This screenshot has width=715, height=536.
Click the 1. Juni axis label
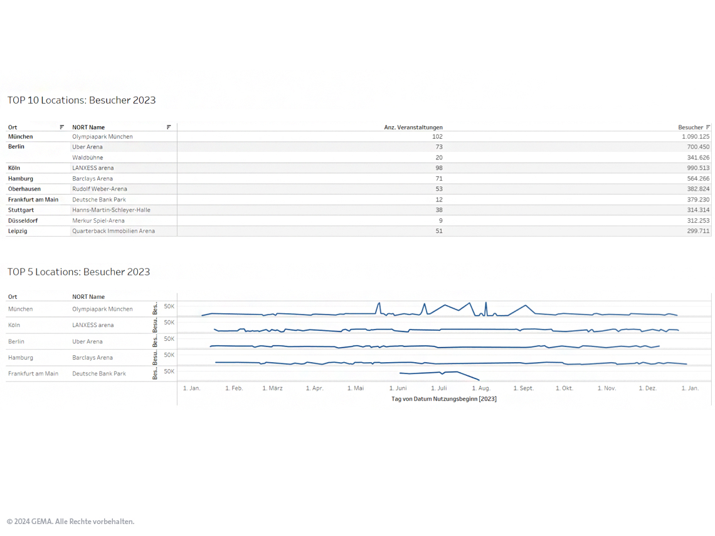click(x=398, y=389)
